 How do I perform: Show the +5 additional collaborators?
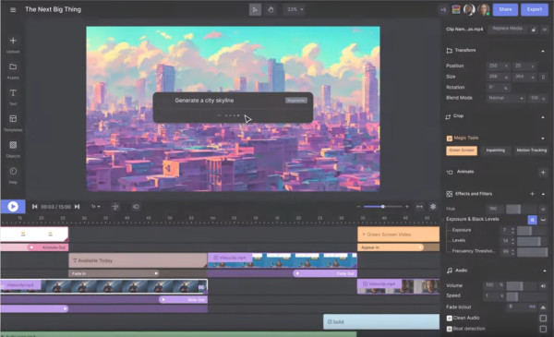pyautogui.click(x=443, y=10)
